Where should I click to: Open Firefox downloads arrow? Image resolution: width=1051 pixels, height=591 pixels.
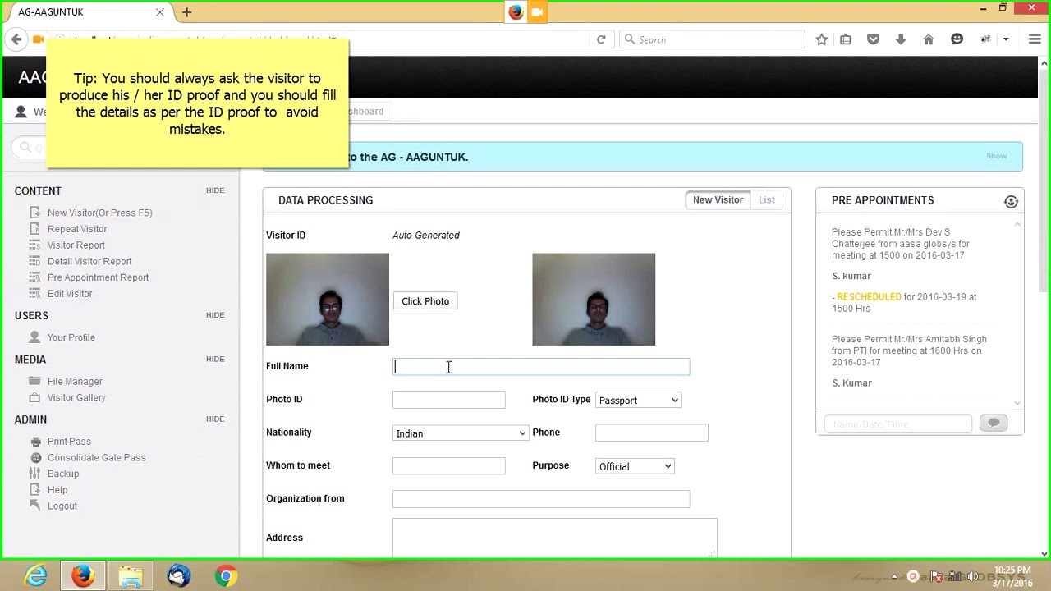point(901,39)
